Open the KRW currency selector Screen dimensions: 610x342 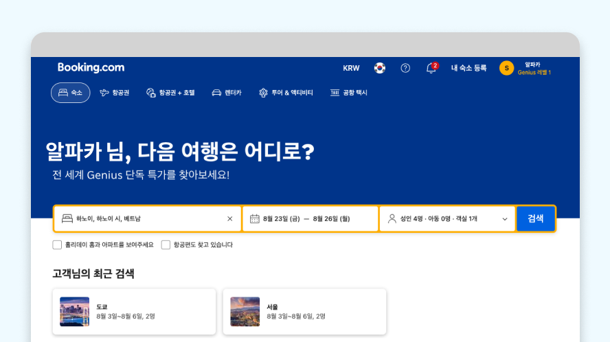[351, 68]
